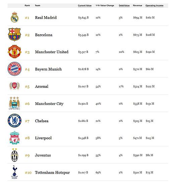The image size is (172, 182).
Task: Click the Rank column header
Action: click(27, 5)
